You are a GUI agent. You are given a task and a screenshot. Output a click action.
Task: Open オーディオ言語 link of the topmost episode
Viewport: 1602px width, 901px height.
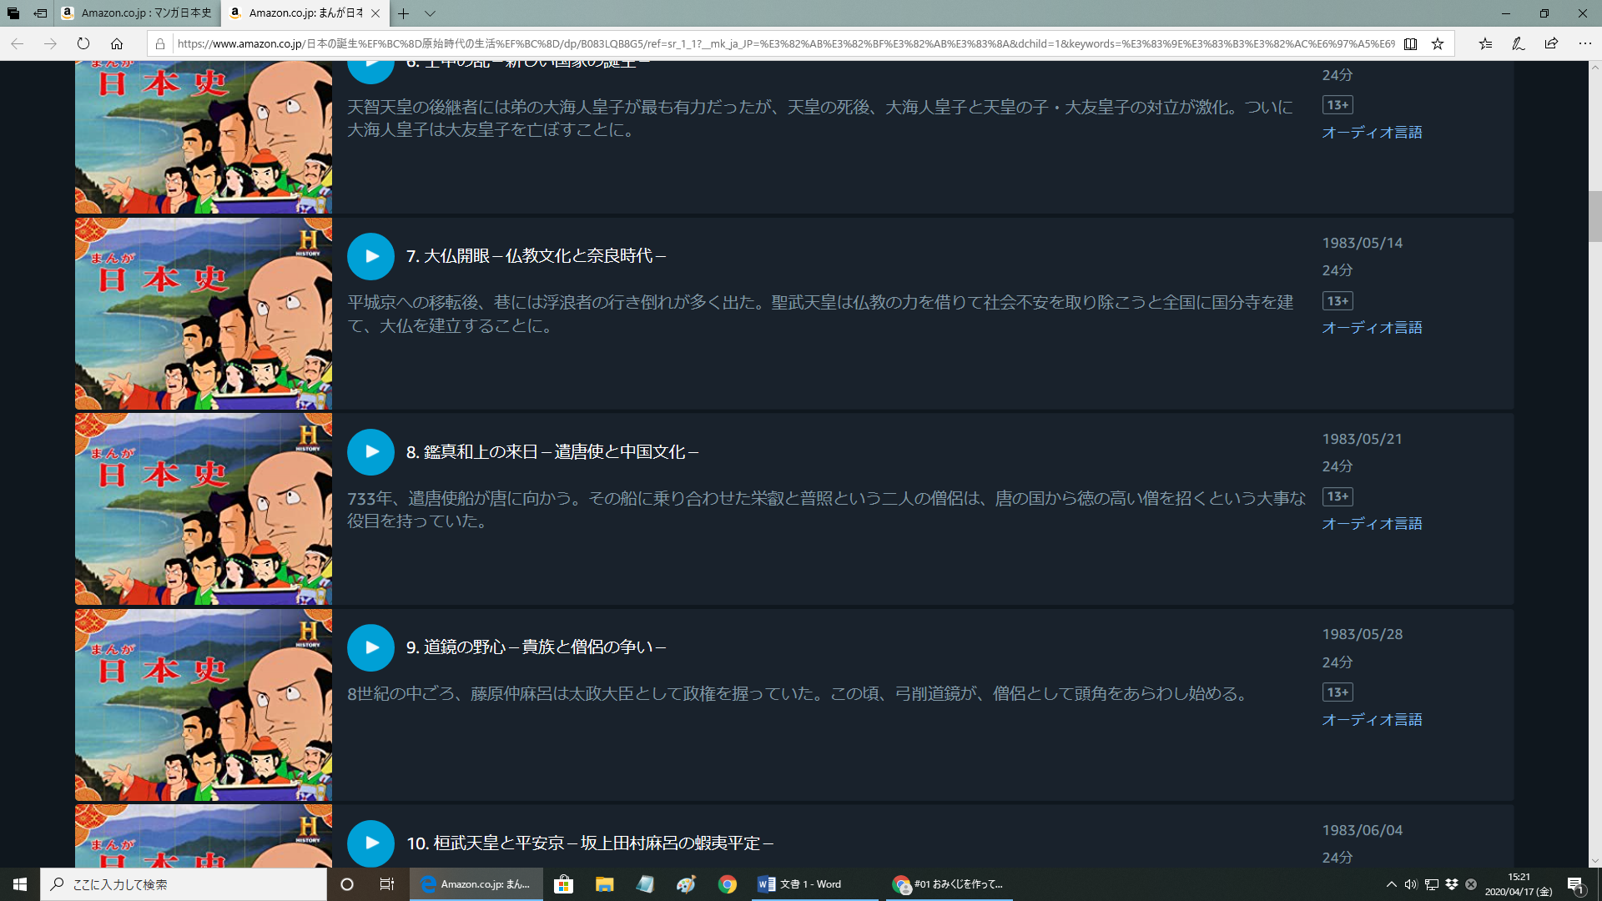(1372, 133)
